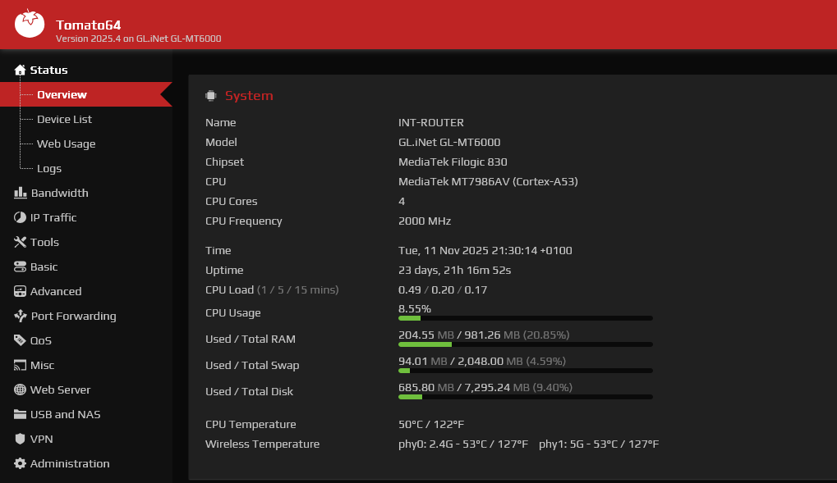Click the Used / Total Swap progress bar
This screenshot has width=837, height=483.
coord(525,371)
